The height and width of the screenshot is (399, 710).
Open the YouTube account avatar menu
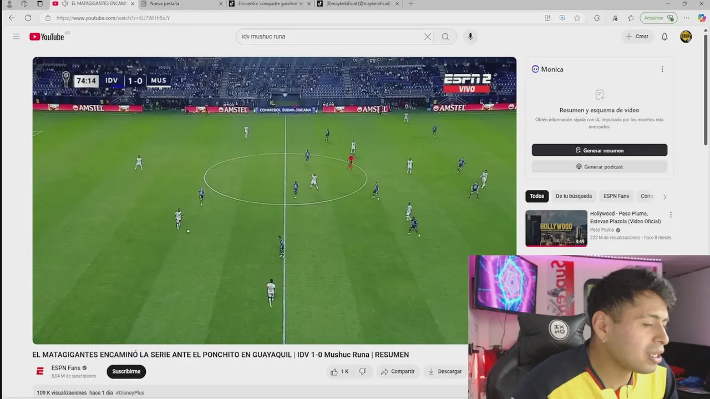[x=686, y=37]
